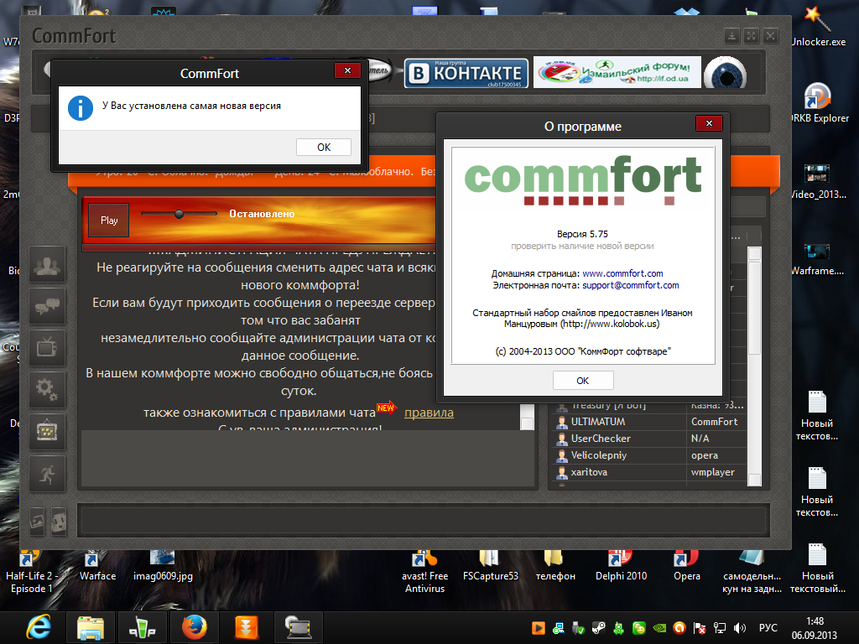Open the chat rules link 'правила'

click(429, 413)
